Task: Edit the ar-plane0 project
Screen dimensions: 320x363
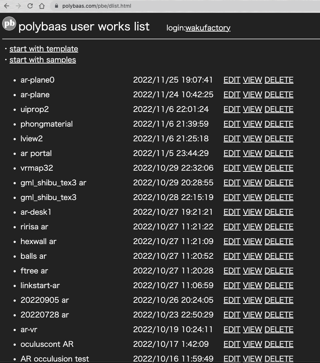Action: coord(232,80)
